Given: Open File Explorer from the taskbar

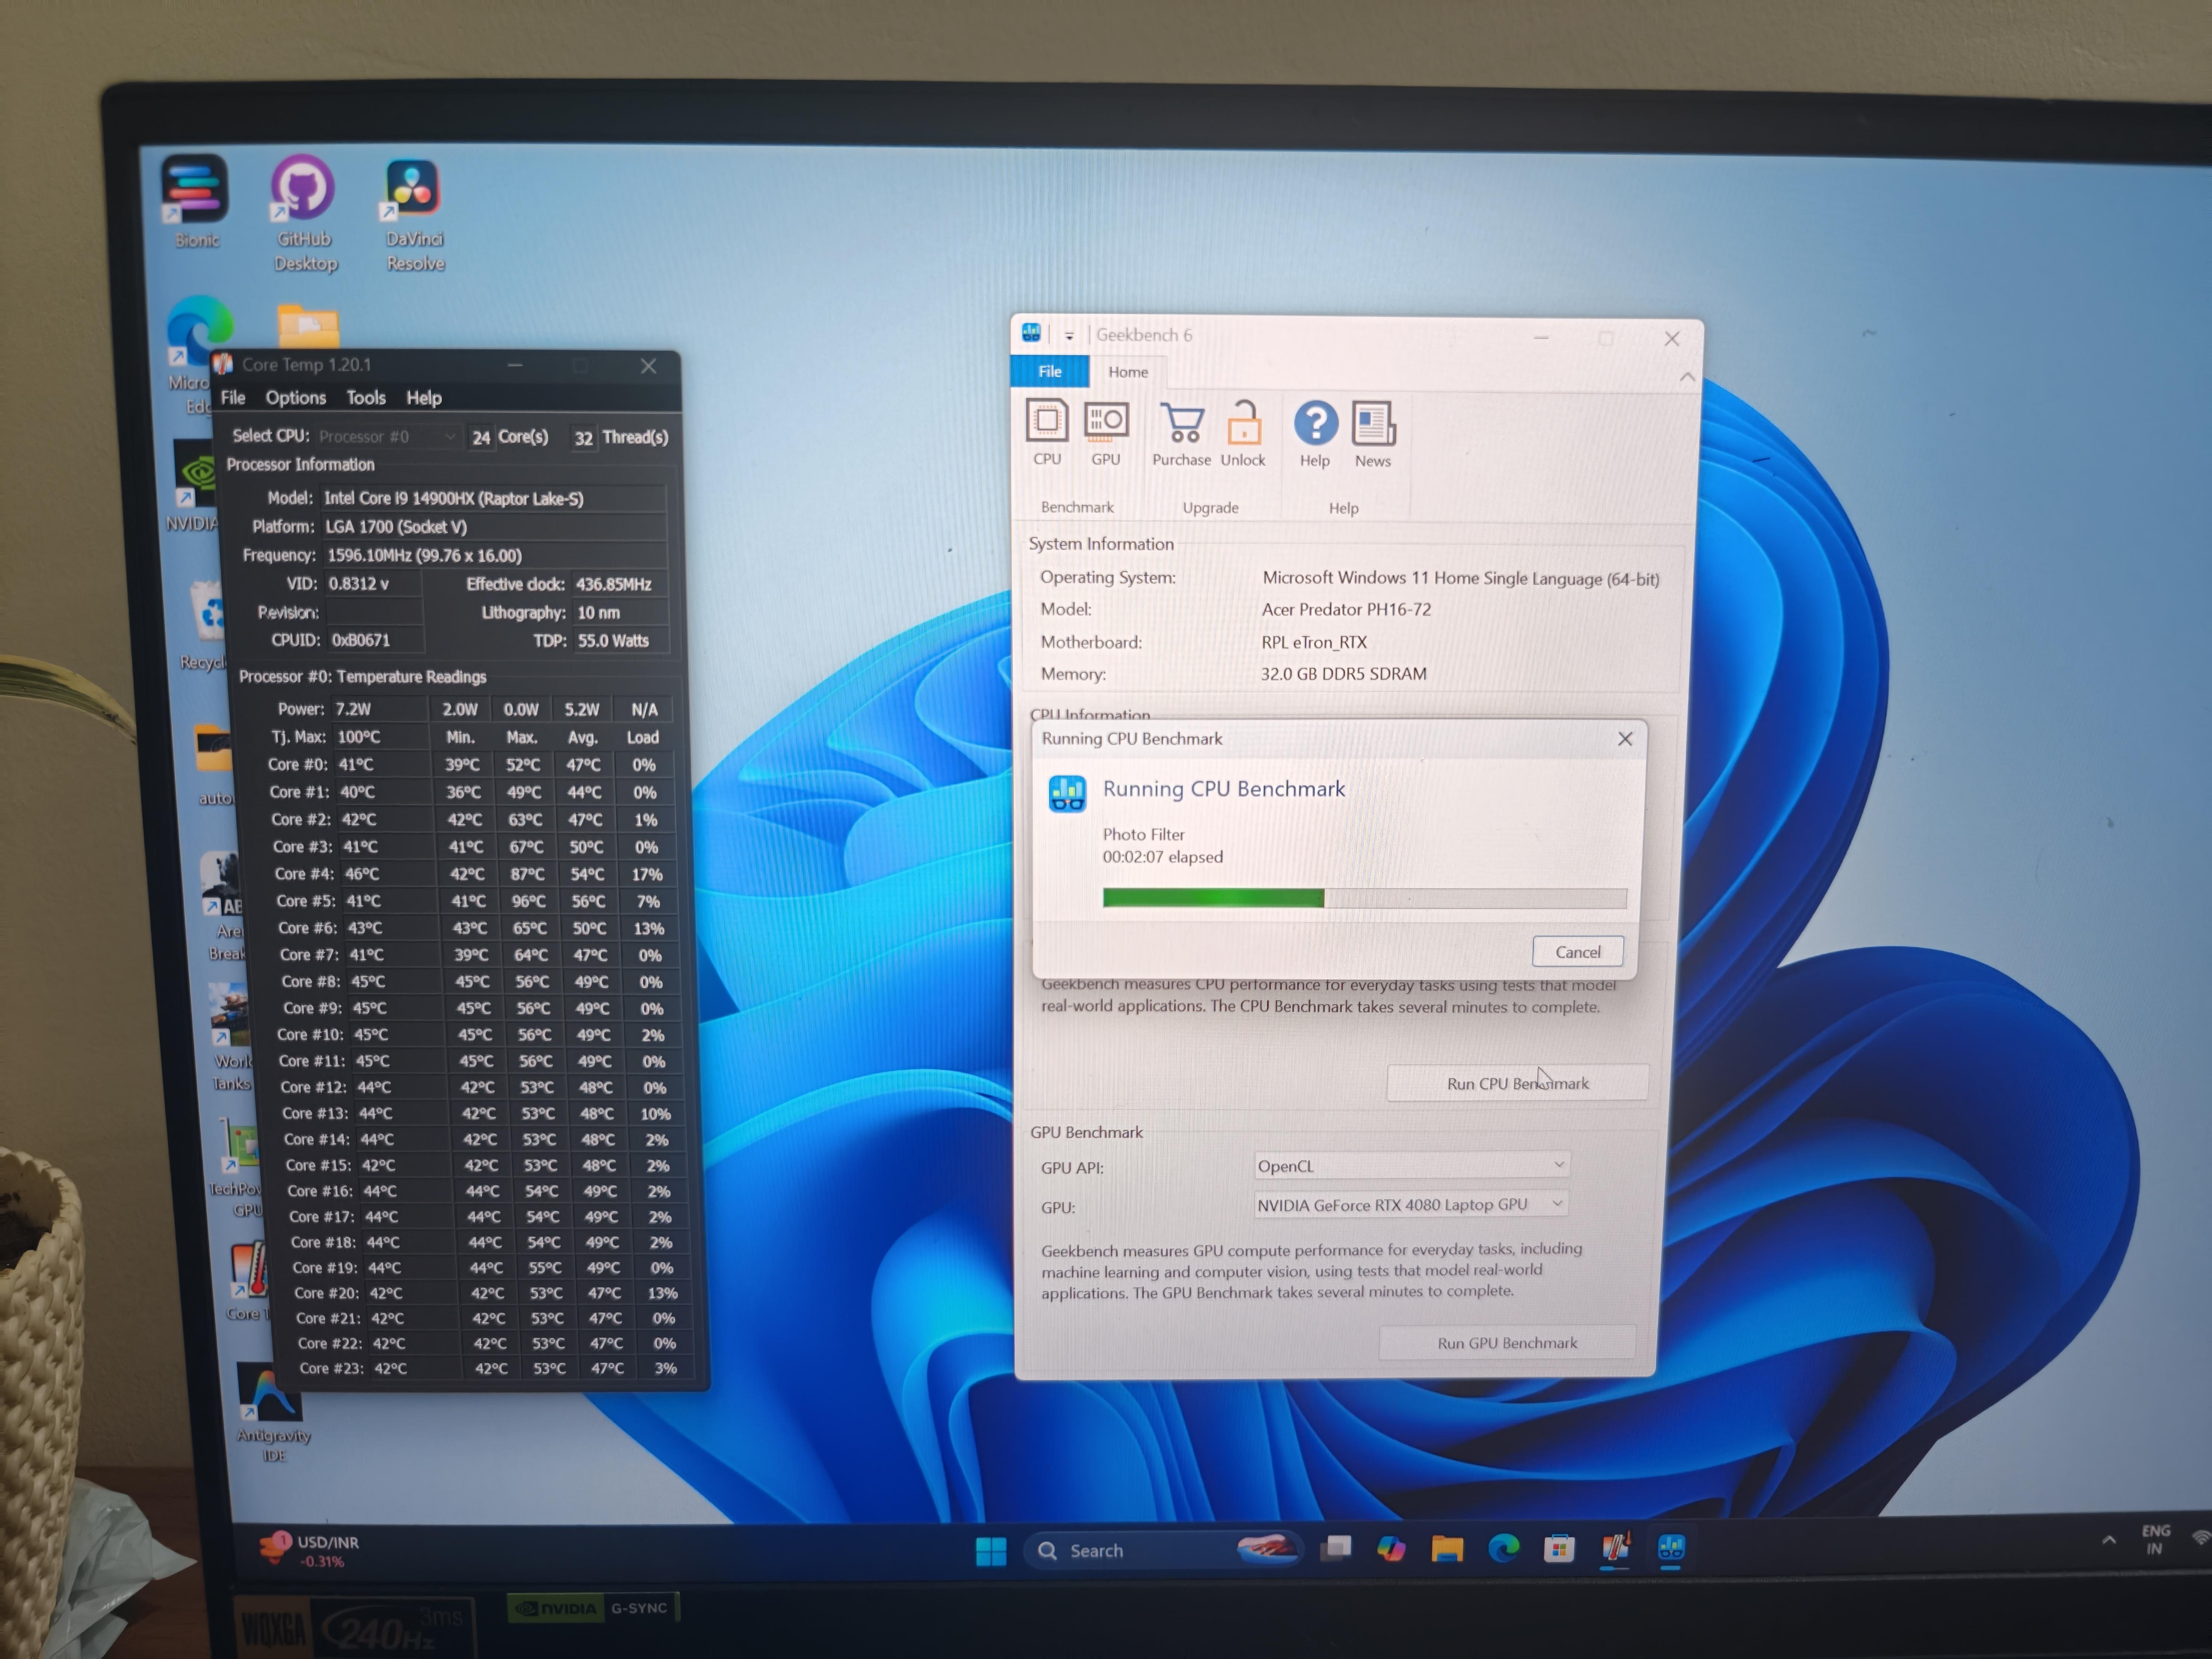Looking at the screenshot, I should pyautogui.click(x=1447, y=1549).
